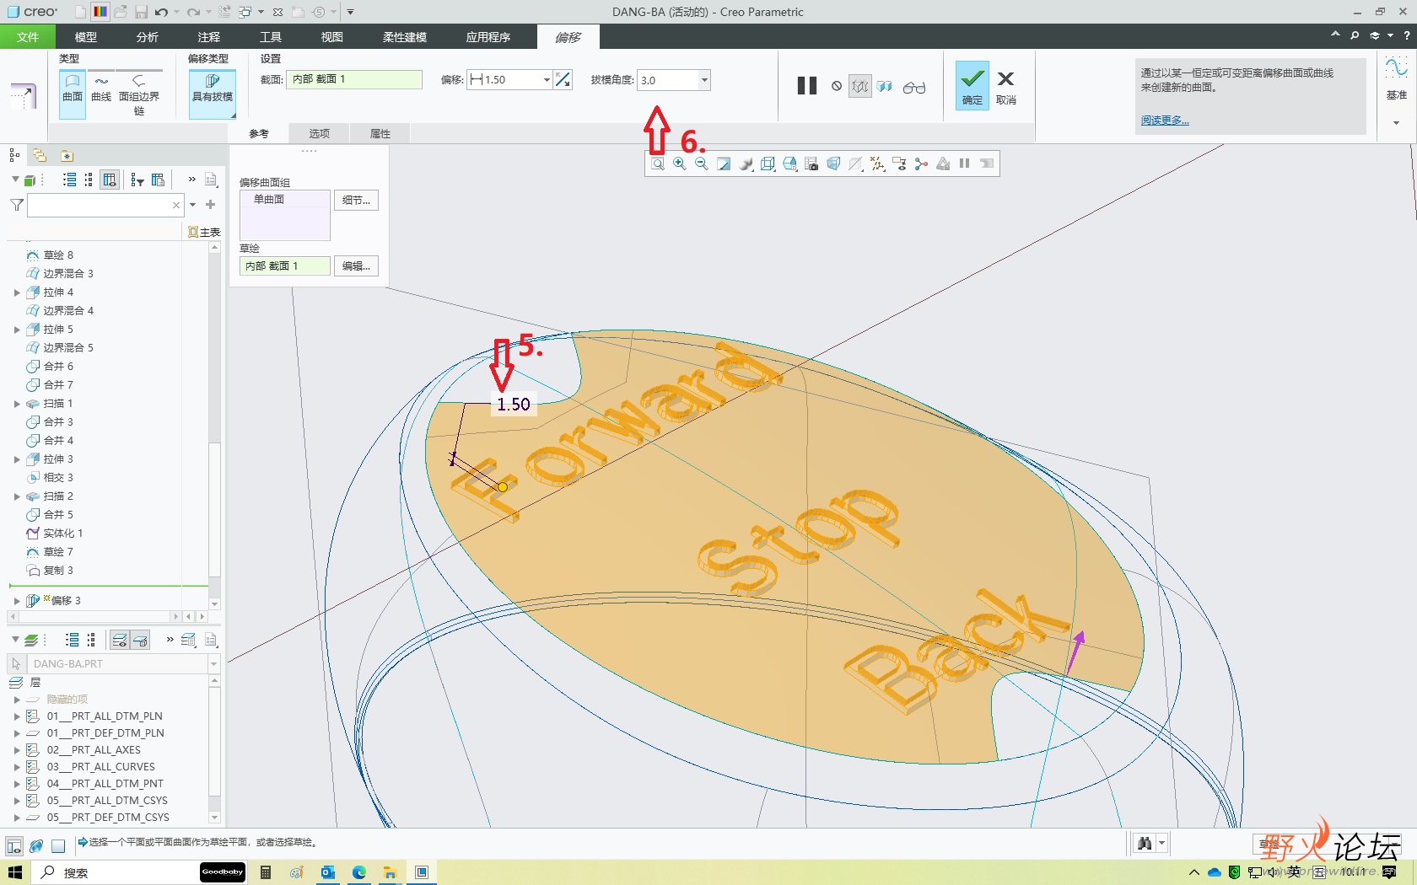Click the 编辑... edit sketch button

coord(356,266)
